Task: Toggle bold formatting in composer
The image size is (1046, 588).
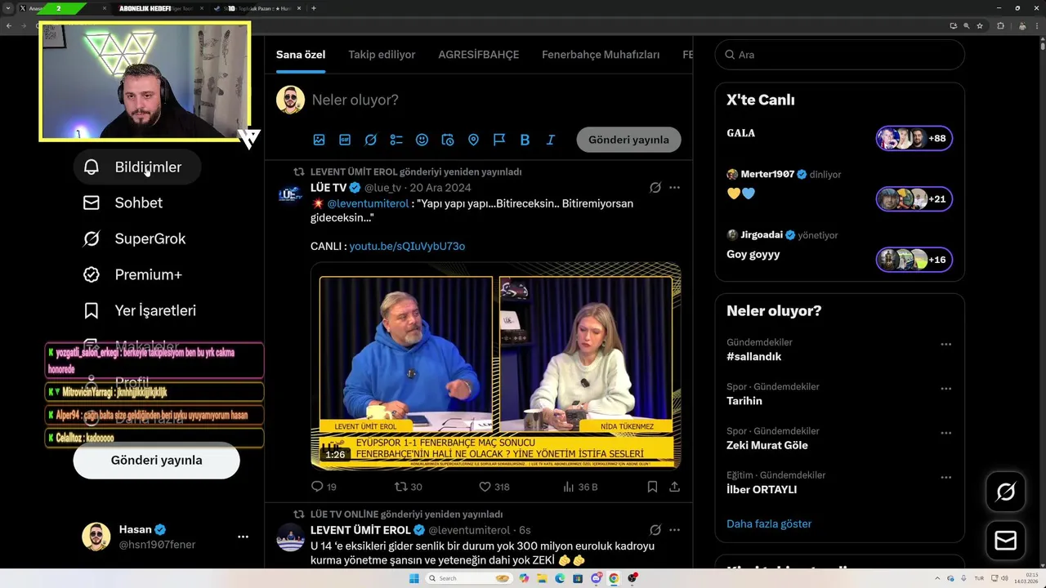Action: pos(525,140)
